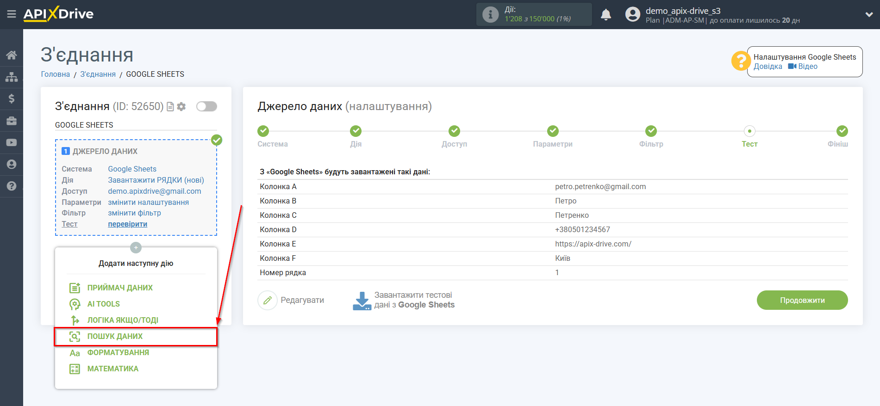
Task: Go to Home via sidebar house icon
Action: coord(12,55)
